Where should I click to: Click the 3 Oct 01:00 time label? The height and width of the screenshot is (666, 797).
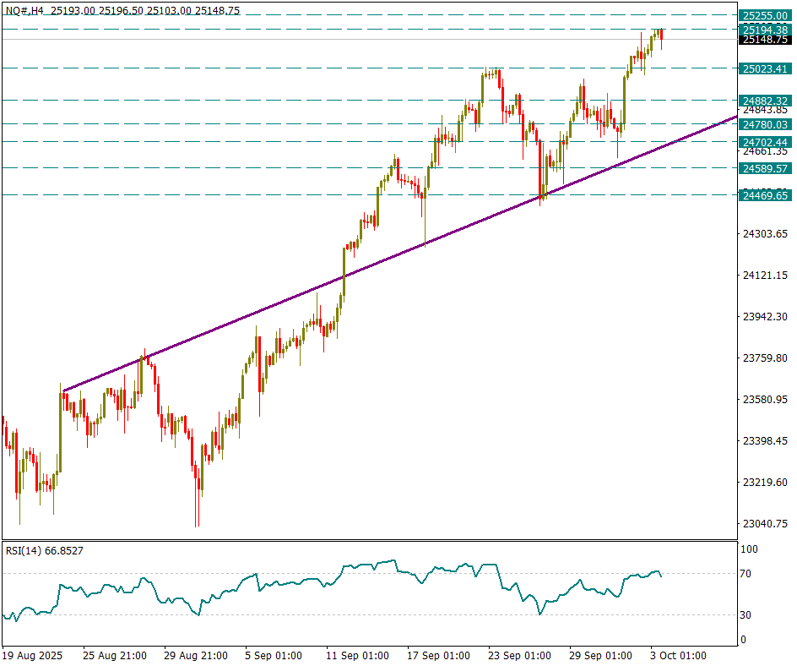click(x=677, y=655)
